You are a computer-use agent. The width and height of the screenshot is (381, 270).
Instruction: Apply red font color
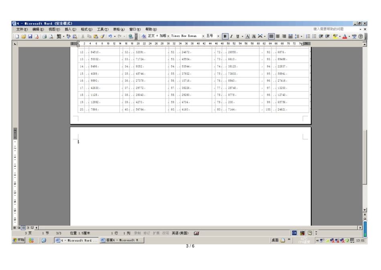click(345, 36)
